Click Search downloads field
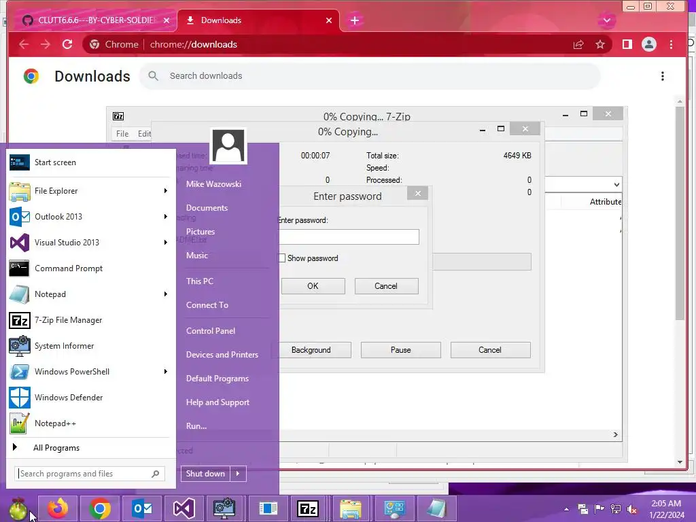Image resolution: width=696 pixels, height=522 pixels. tap(370, 76)
